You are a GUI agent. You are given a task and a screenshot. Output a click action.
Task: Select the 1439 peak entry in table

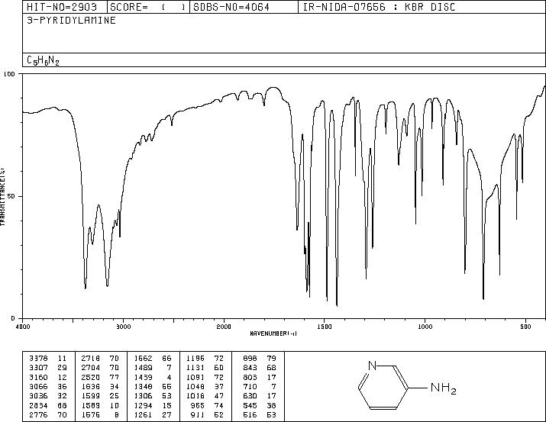point(153,377)
